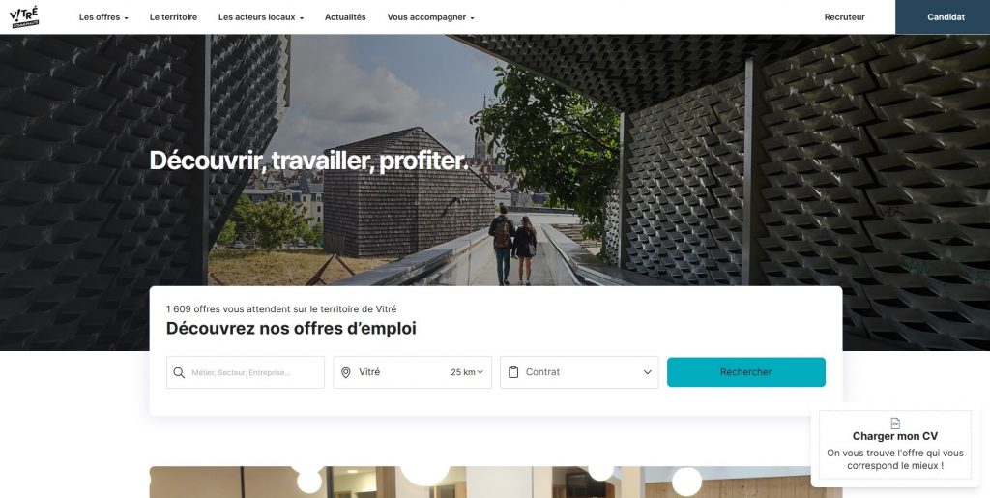Open the Actualités menu item
Image resolution: width=990 pixels, height=498 pixels.
pos(345,17)
